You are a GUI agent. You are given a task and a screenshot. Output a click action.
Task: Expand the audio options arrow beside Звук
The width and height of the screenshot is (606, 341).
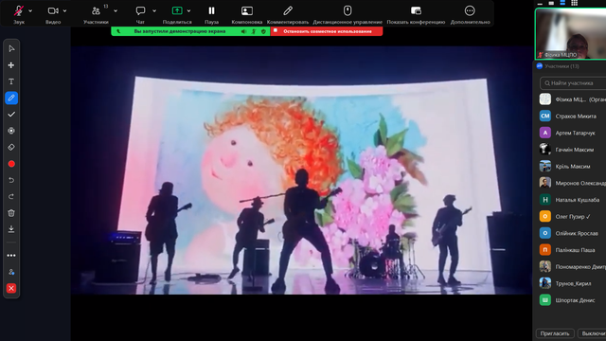pos(30,10)
